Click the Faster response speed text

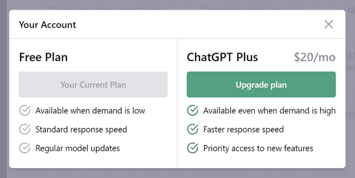click(243, 129)
